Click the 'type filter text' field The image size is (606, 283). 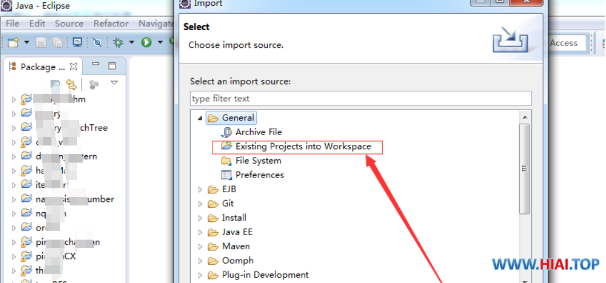pos(361,99)
